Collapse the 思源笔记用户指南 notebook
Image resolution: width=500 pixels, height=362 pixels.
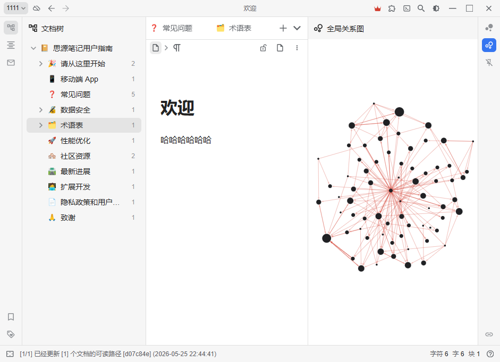(x=33, y=48)
